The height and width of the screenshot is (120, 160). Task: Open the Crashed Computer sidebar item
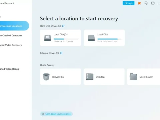11,36
